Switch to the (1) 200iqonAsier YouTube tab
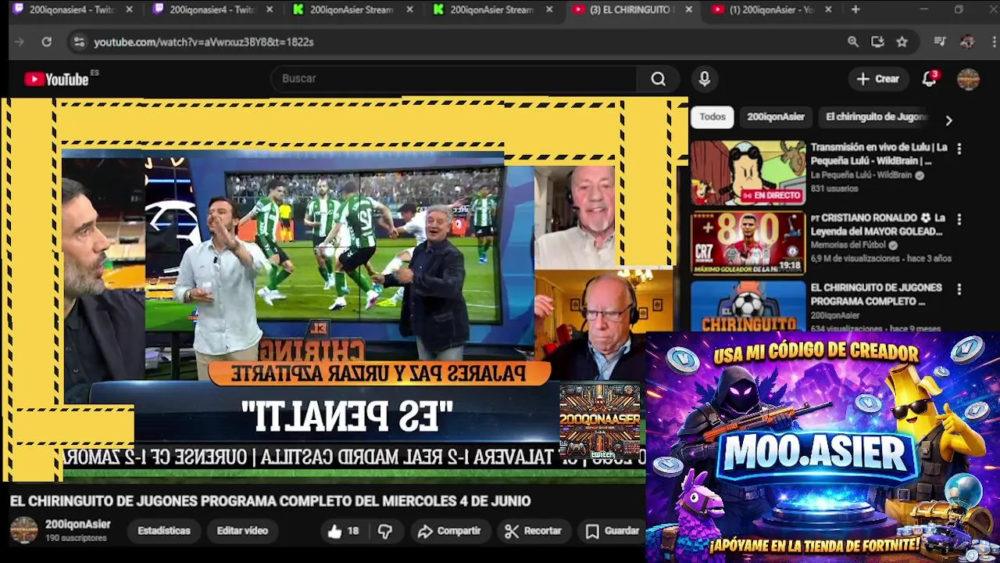Screen dimensions: 1000x563 click(x=771, y=9)
